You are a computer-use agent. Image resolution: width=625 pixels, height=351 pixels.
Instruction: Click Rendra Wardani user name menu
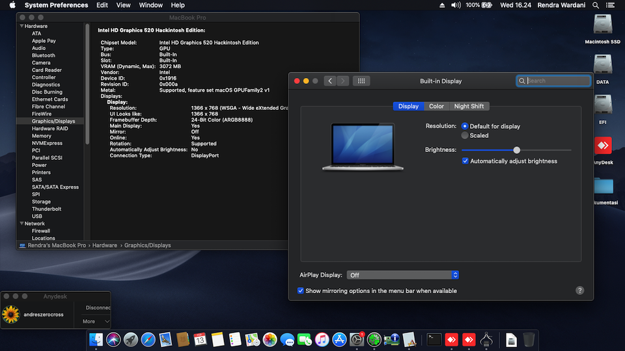pos(561,5)
